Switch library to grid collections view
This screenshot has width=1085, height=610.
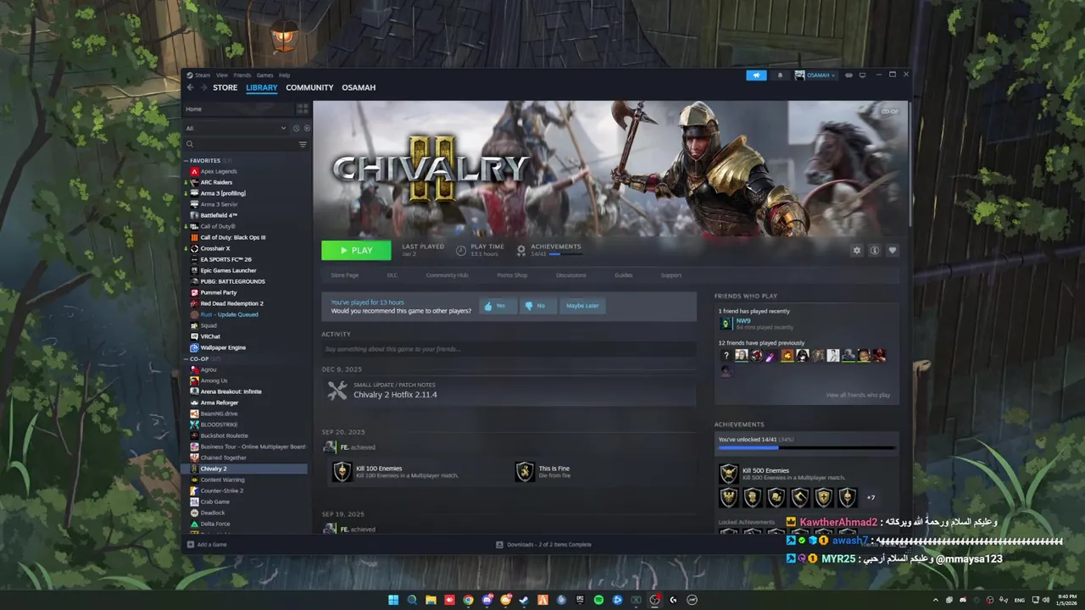click(x=302, y=109)
